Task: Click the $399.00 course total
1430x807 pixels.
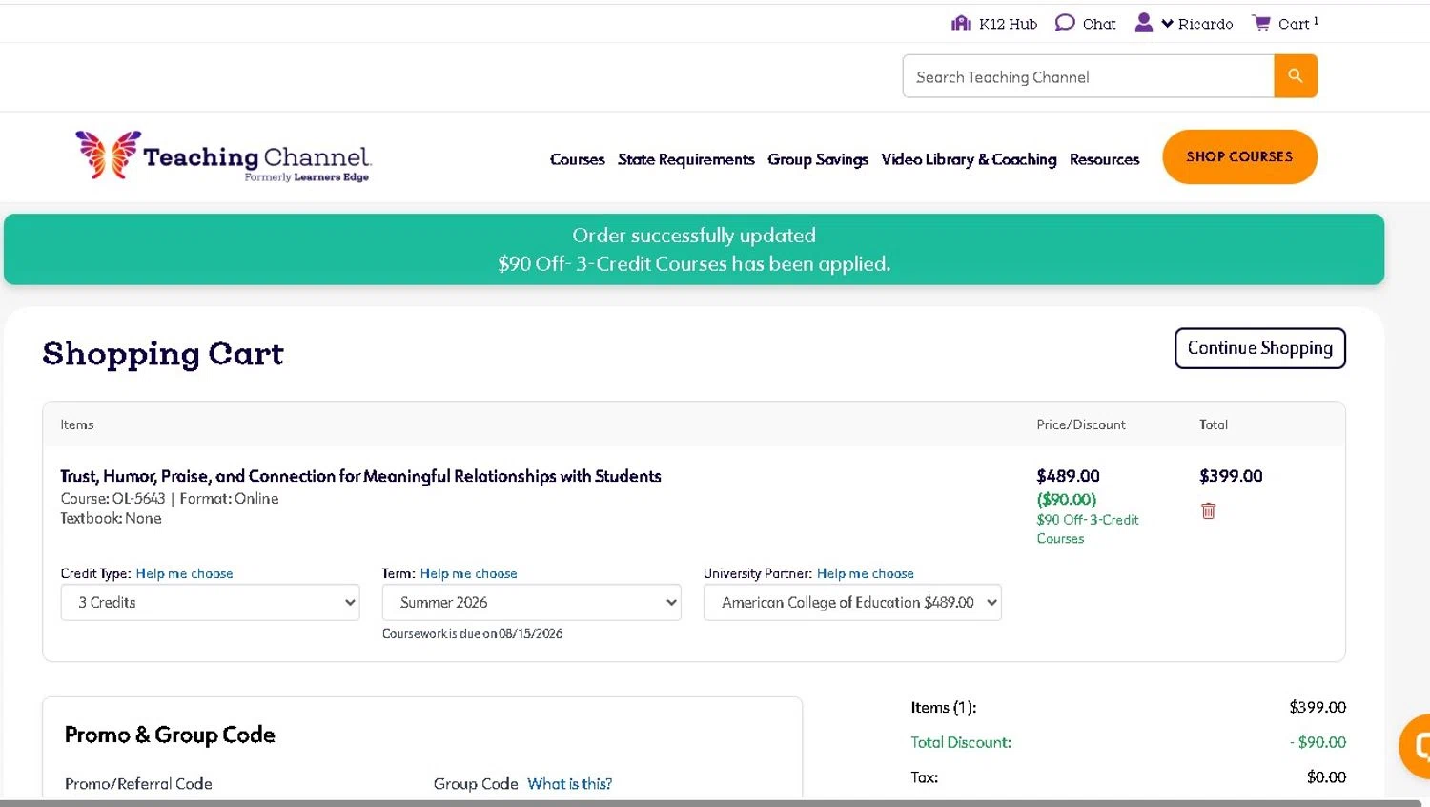Action: click(x=1231, y=476)
